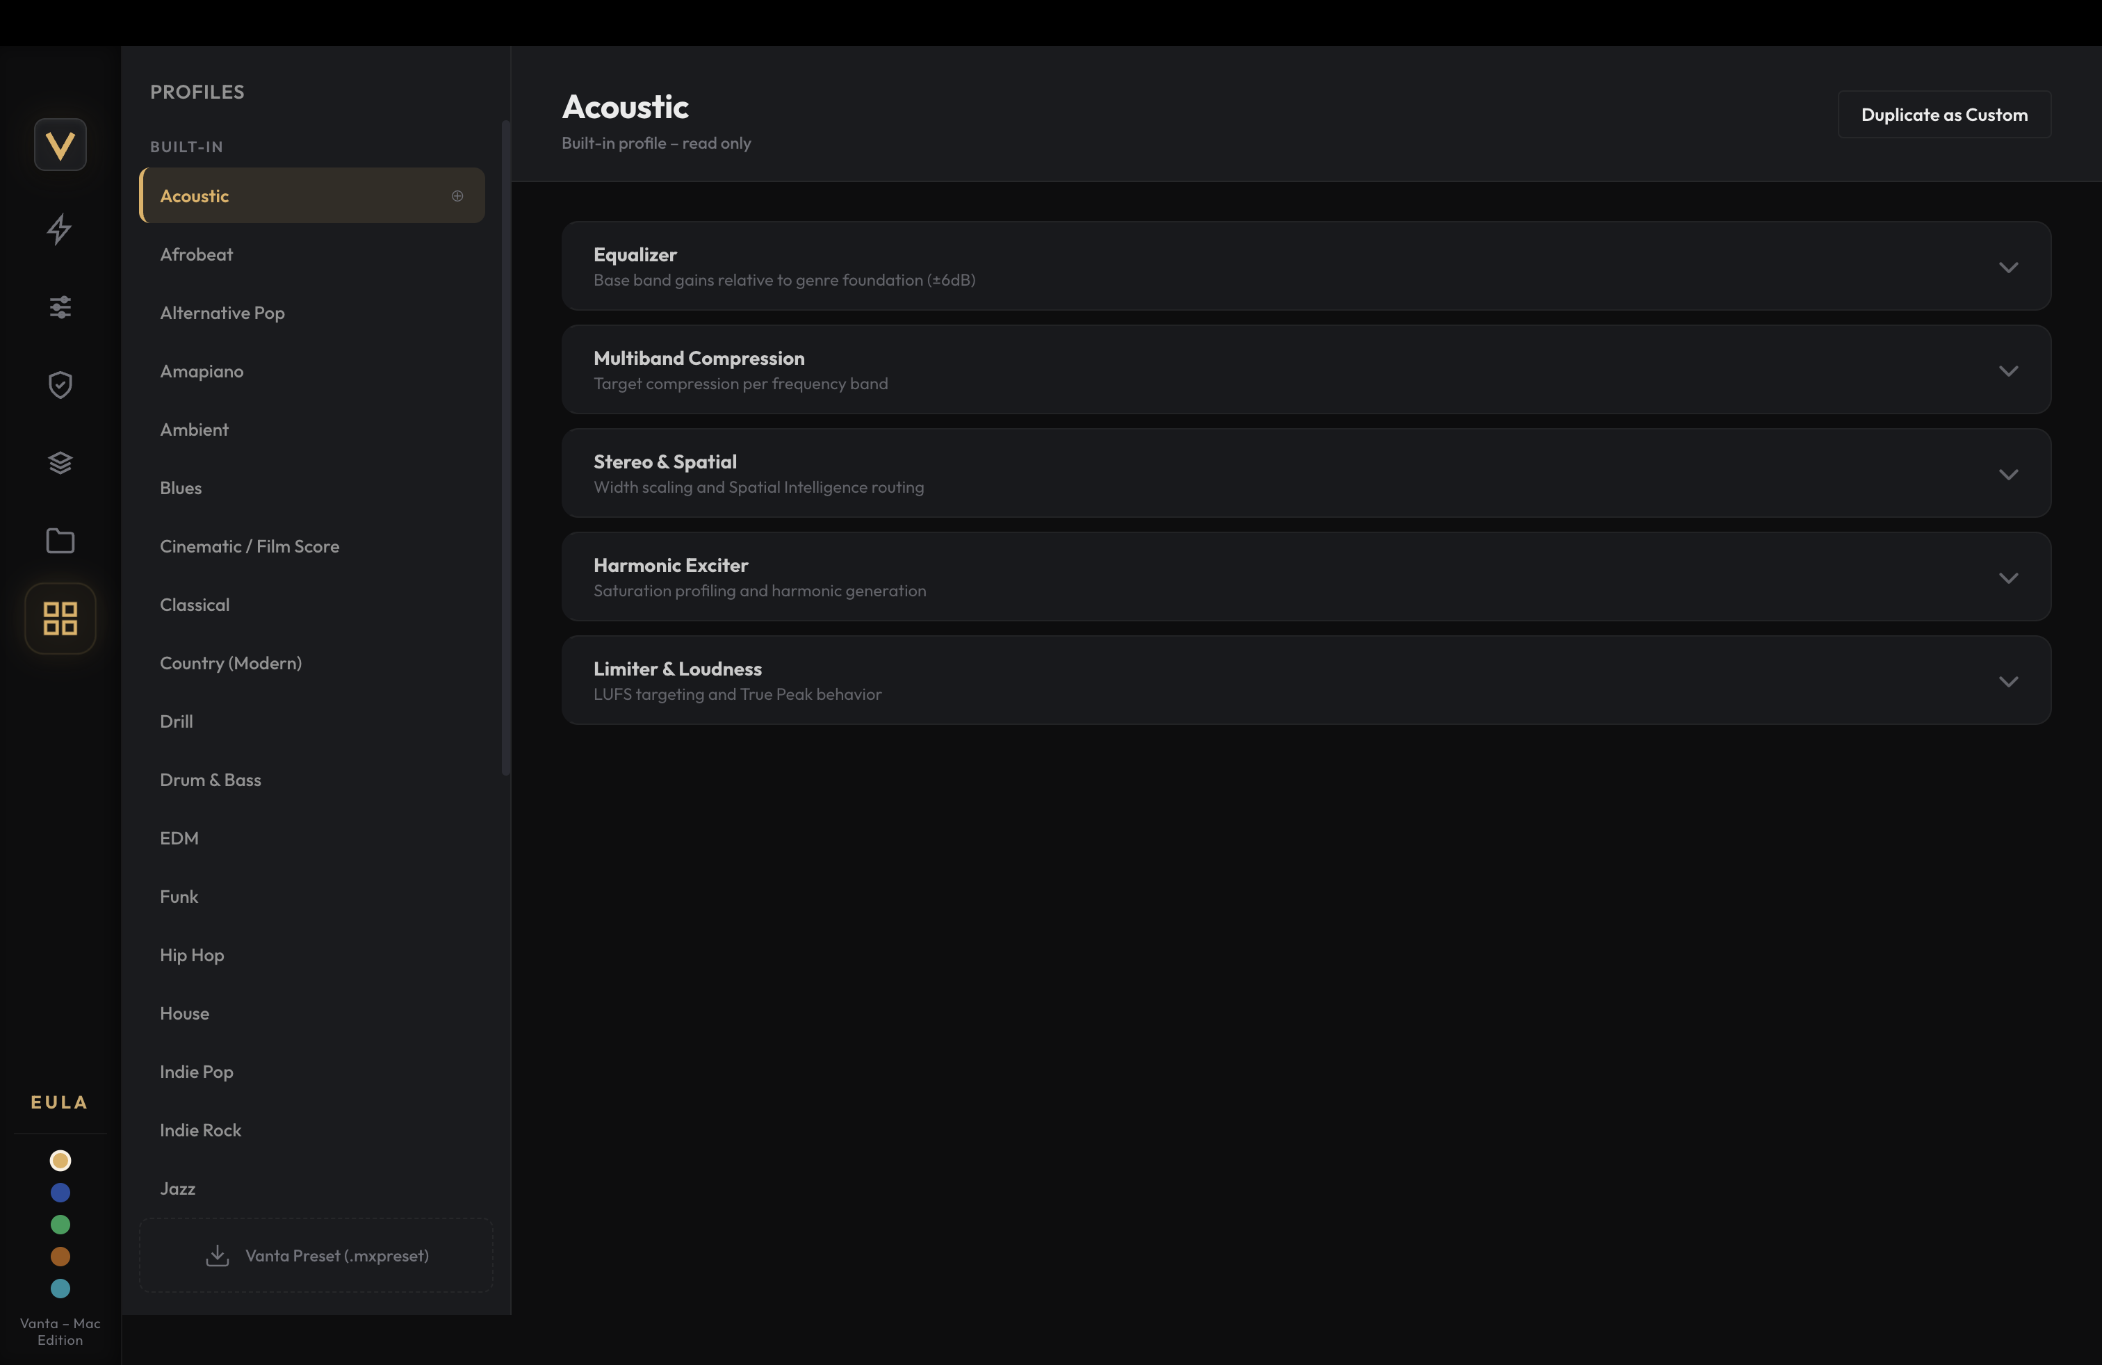
Task: Open the layers stack sidebar icon
Action: point(60,461)
